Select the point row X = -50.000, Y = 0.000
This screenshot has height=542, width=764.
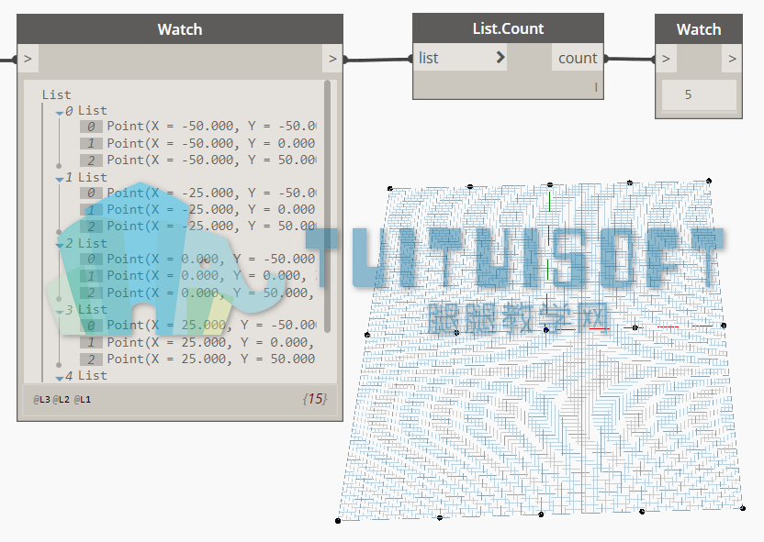(198, 143)
